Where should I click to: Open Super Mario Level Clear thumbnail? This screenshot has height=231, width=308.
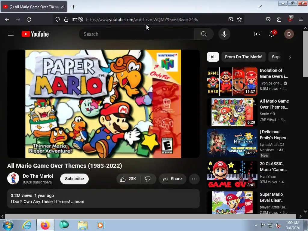[x=232, y=202]
